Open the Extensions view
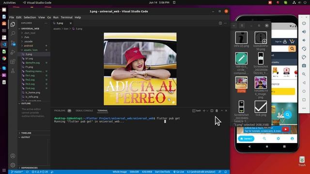Image resolution: width=310 pixels, height=174 pixels. [x=13, y=61]
